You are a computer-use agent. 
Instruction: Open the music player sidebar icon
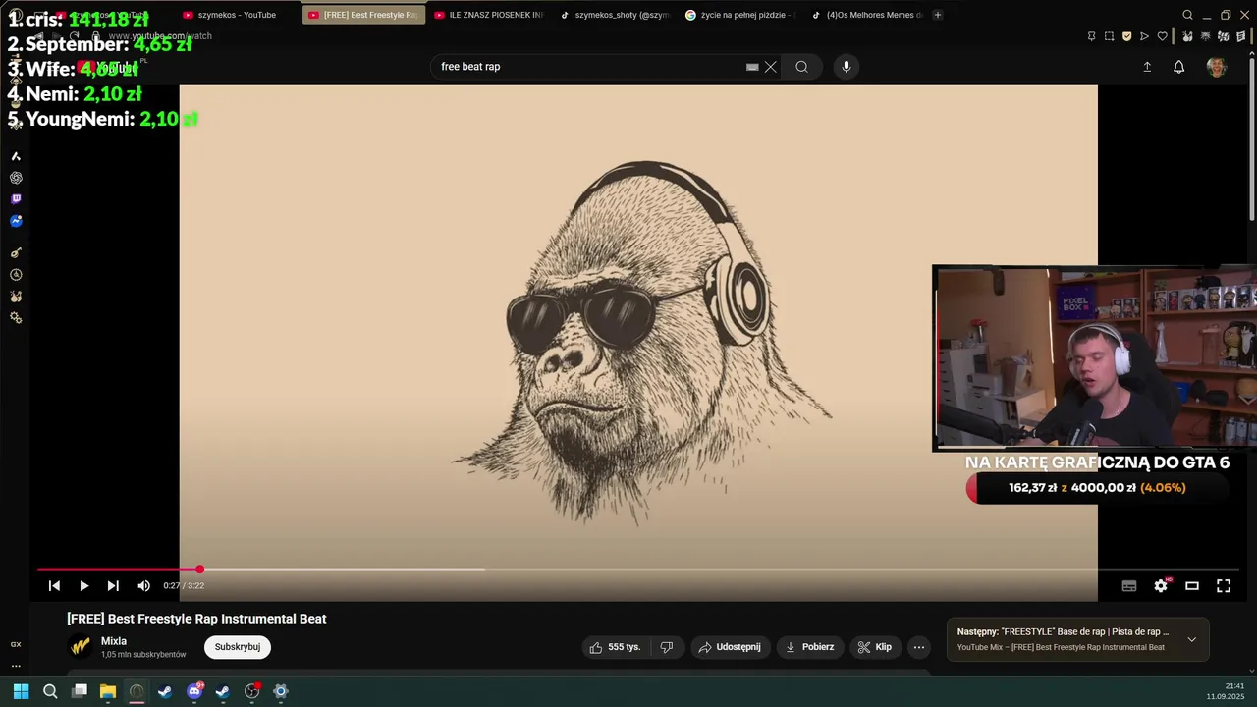point(16,253)
